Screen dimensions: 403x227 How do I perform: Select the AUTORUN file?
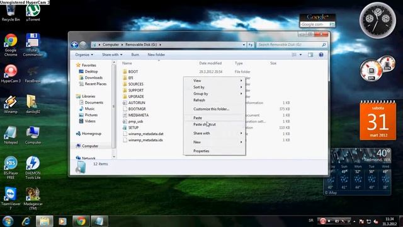[134, 102]
